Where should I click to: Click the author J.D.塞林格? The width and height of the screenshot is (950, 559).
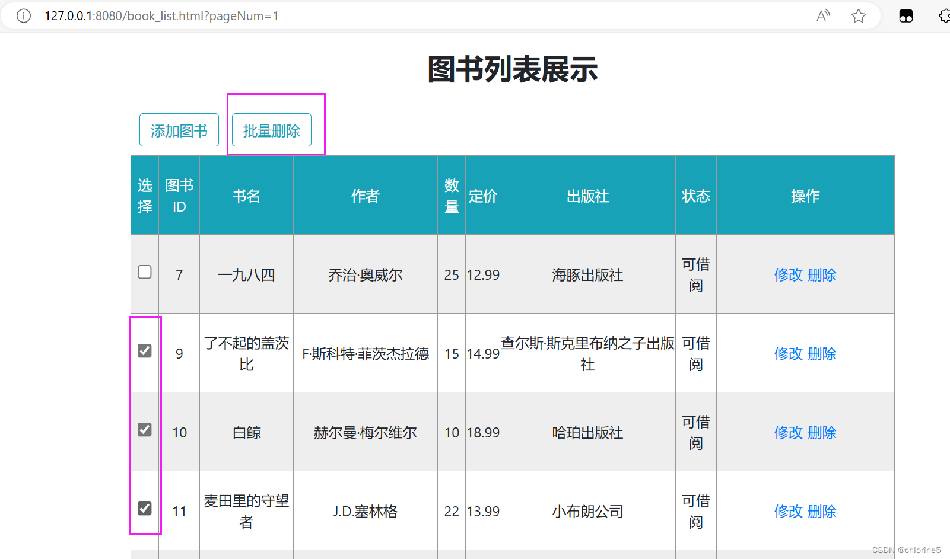pos(365,512)
